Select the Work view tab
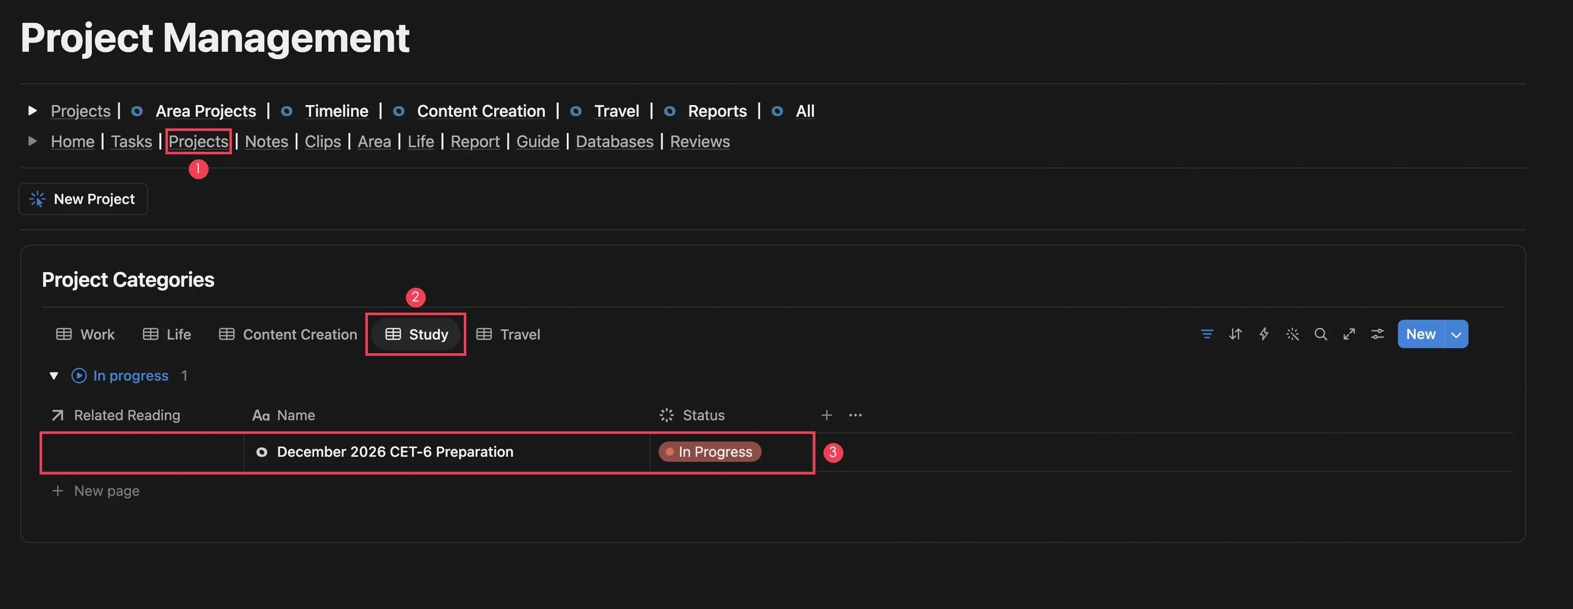 [x=85, y=334]
